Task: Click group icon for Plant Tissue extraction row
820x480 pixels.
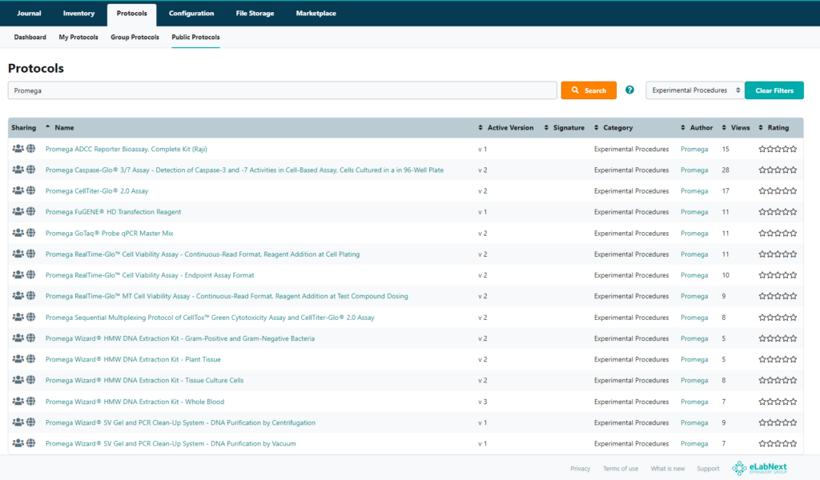Action: 18,359
